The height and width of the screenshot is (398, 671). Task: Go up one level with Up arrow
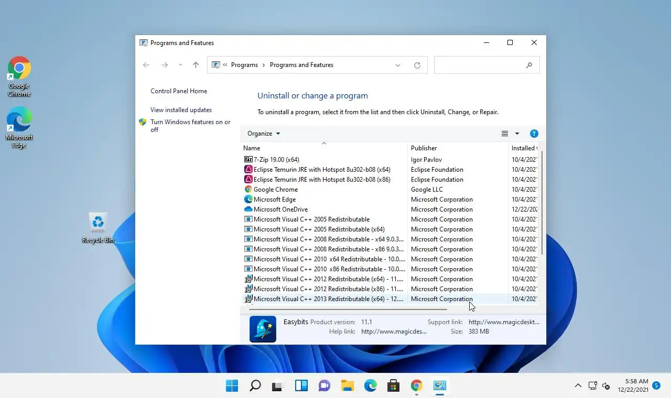(x=196, y=65)
